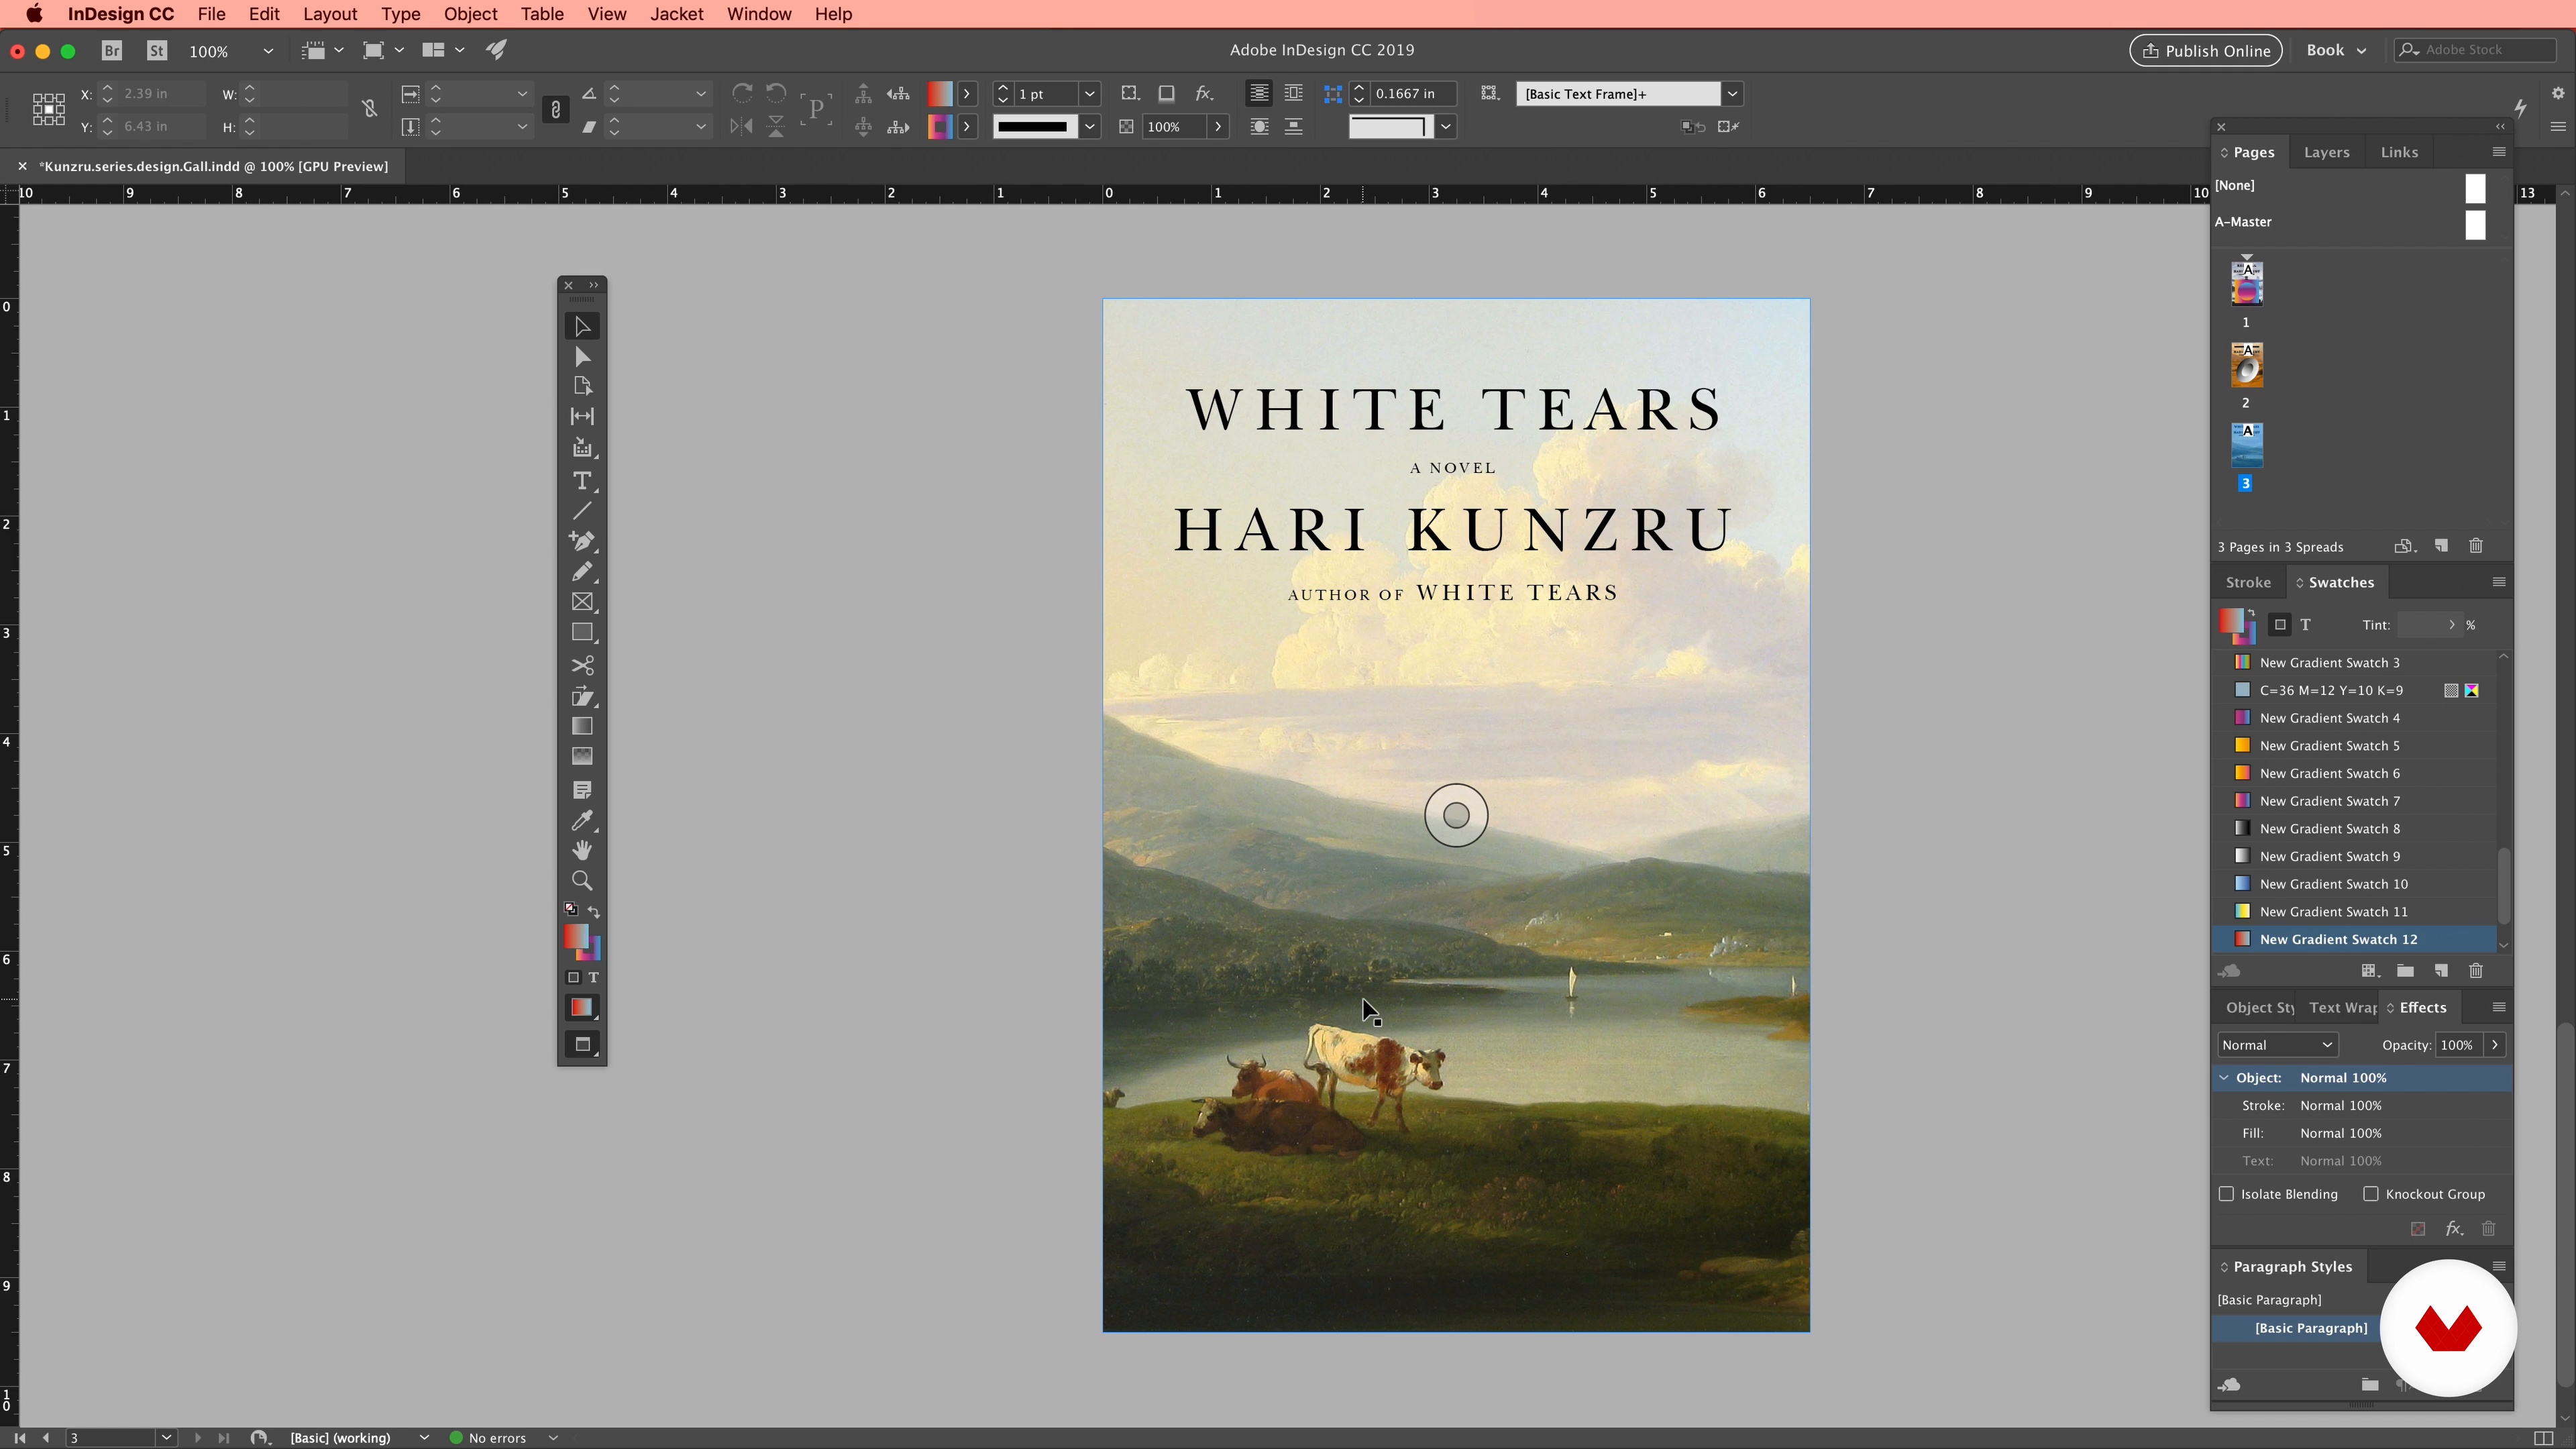Open the Object menu
The width and height of the screenshot is (2576, 1449).
(x=470, y=14)
